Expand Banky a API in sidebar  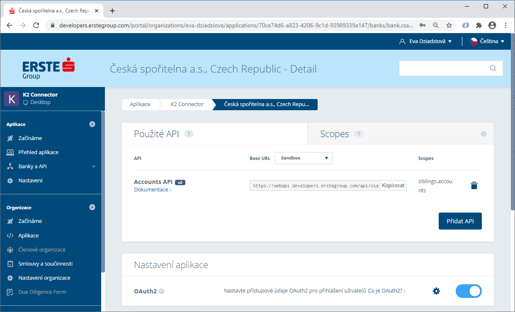(x=51, y=166)
